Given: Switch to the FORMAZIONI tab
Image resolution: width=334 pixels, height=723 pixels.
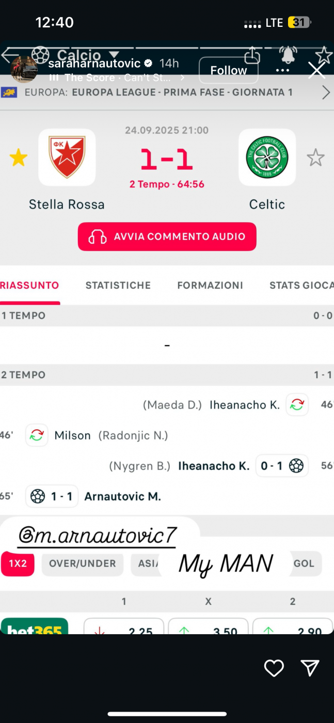Looking at the screenshot, I should [x=210, y=285].
